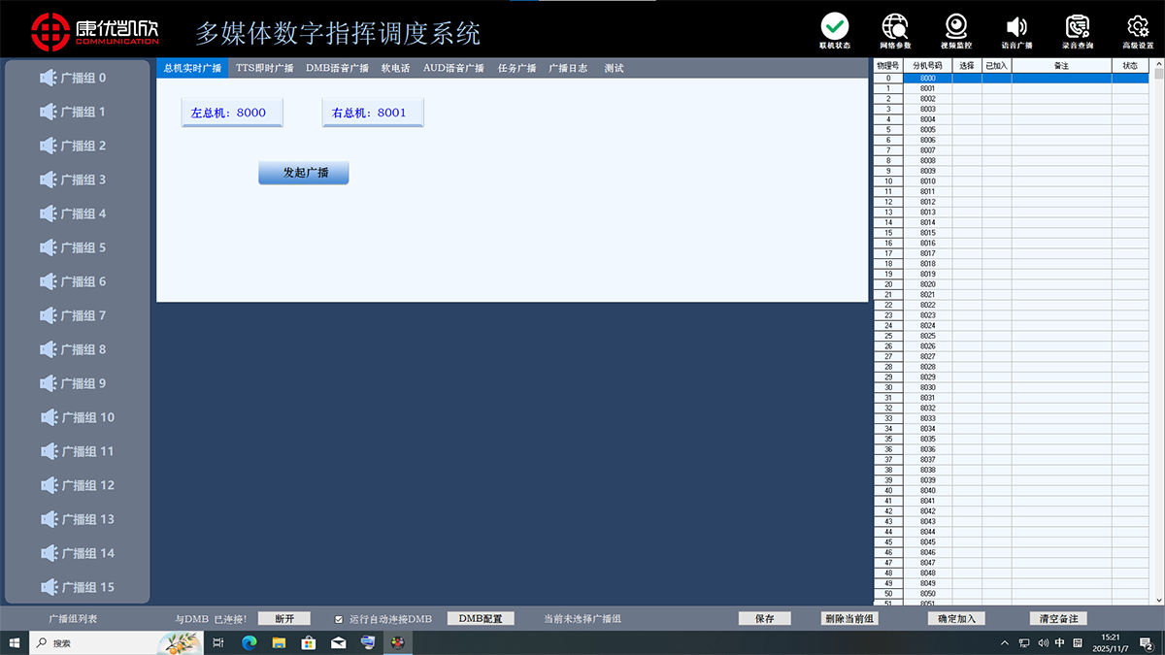1165x655 pixels.
Task: Select extension 8010 row in the table
Action: tap(927, 181)
